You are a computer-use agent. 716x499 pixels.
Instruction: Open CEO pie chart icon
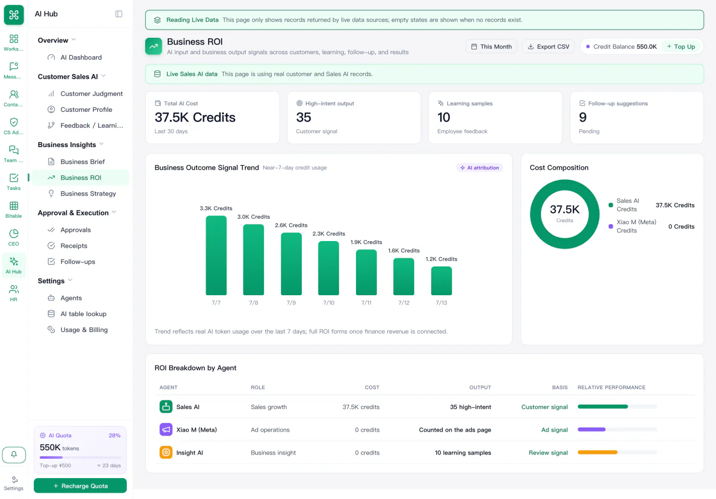pyautogui.click(x=14, y=237)
